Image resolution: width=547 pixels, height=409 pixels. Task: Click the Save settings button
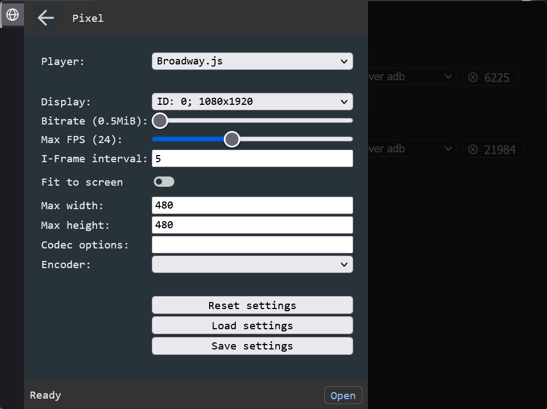coord(252,346)
